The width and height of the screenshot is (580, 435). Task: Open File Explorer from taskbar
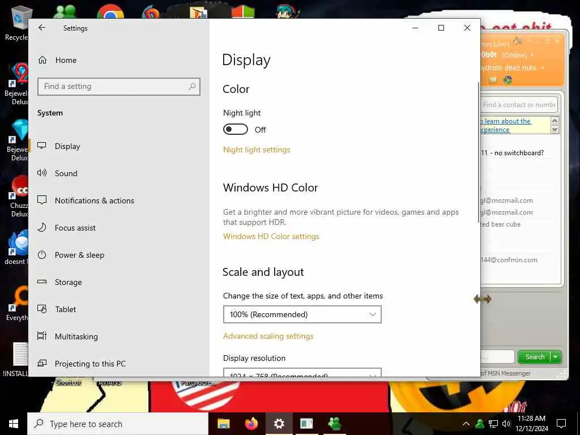[223, 424]
